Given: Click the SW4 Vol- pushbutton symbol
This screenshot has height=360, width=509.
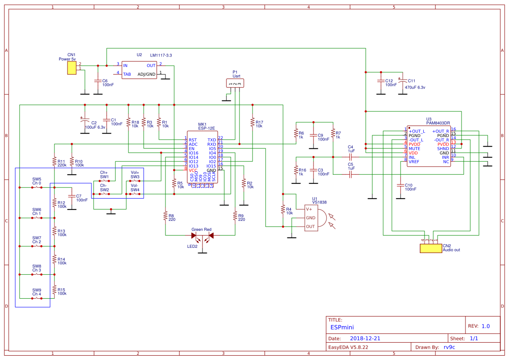Looking at the screenshot, I should click(x=135, y=194).
